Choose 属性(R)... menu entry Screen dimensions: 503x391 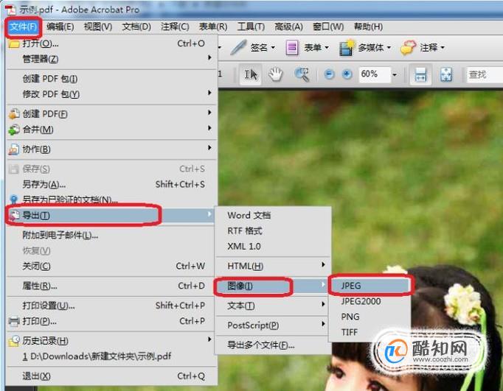[111, 286]
